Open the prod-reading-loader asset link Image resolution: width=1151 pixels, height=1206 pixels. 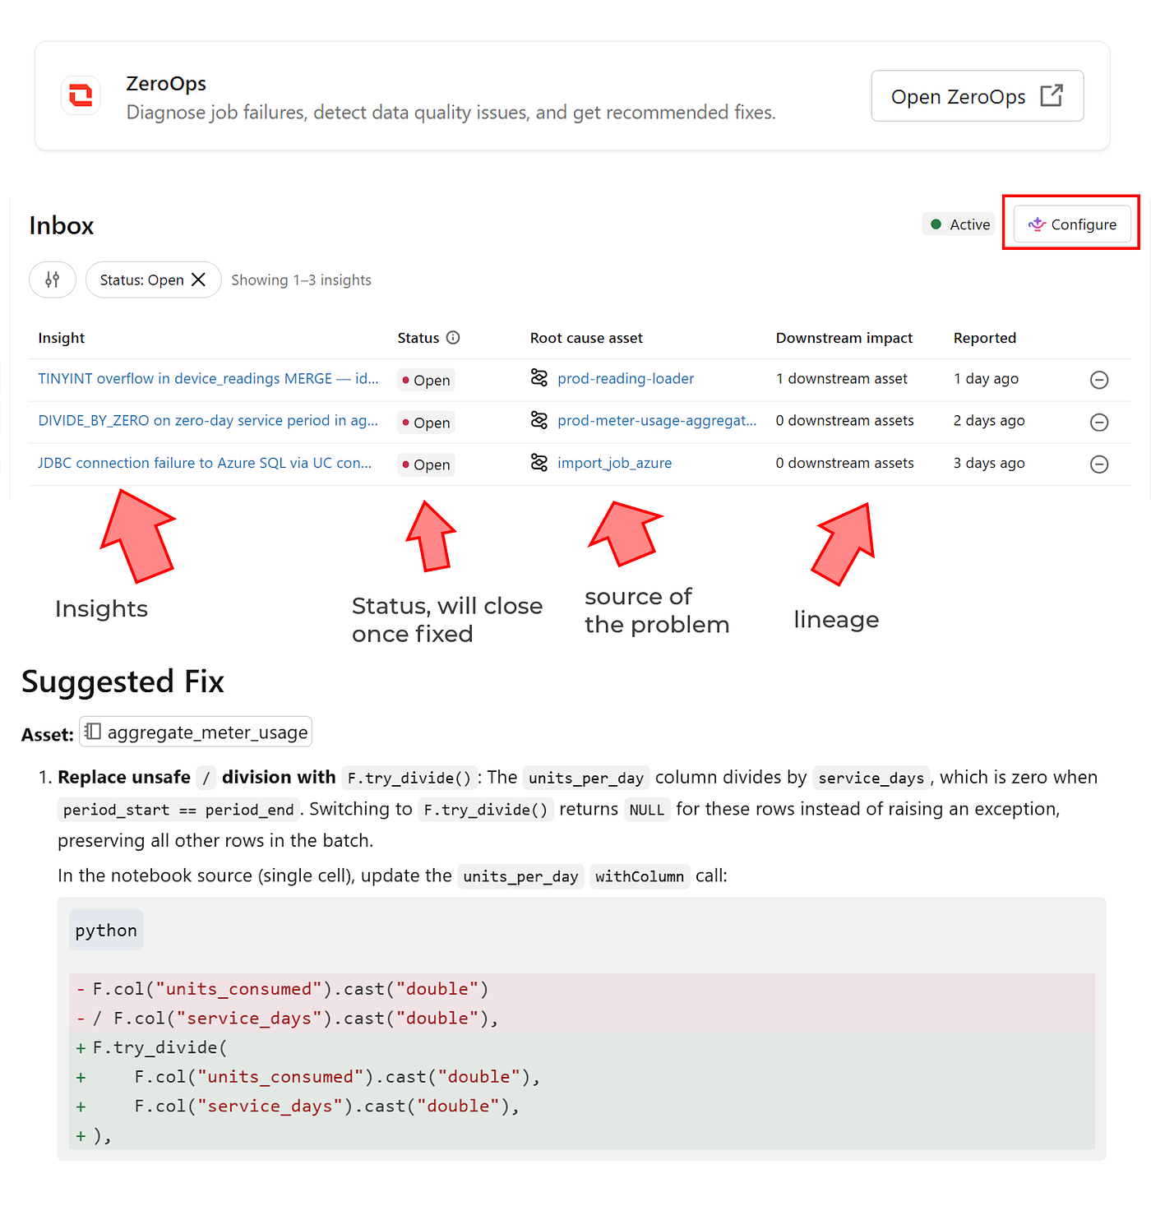(626, 379)
